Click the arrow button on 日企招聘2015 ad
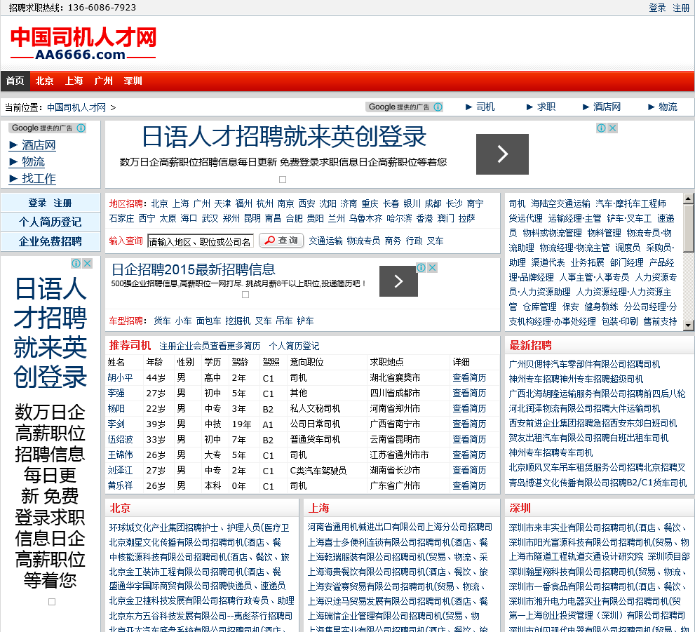Image resolution: width=695 pixels, height=632 pixels. 398,281
